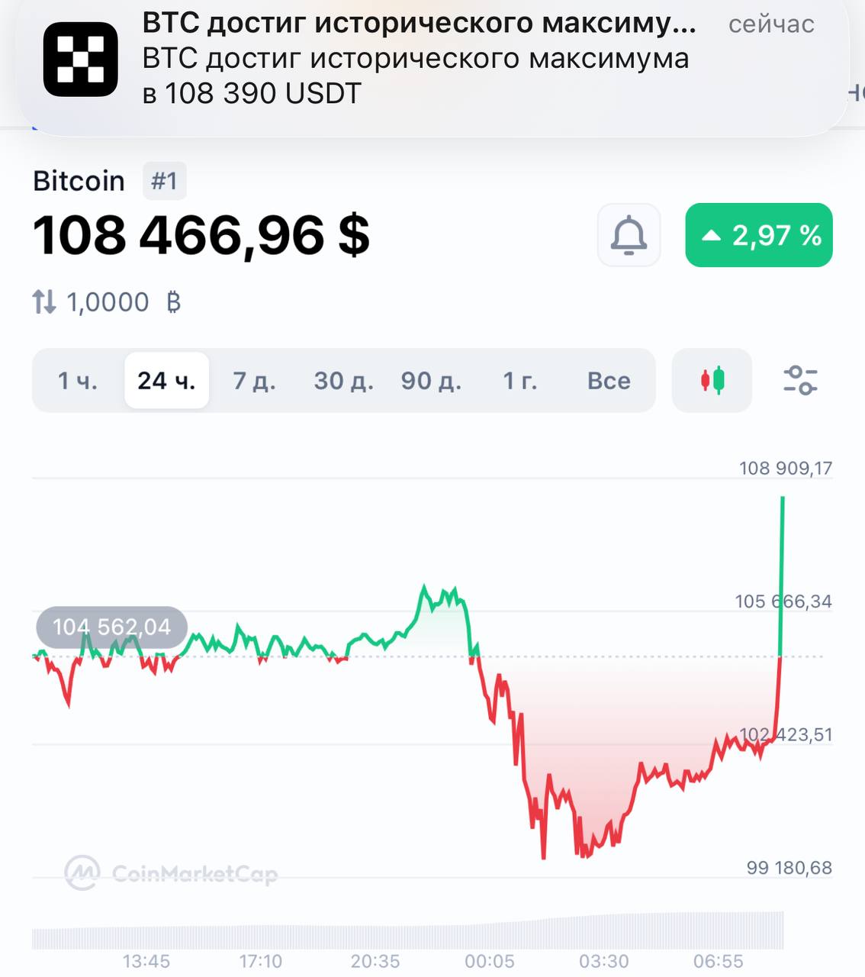
Task: Select the 1 ч. timeframe
Action: 78,380
